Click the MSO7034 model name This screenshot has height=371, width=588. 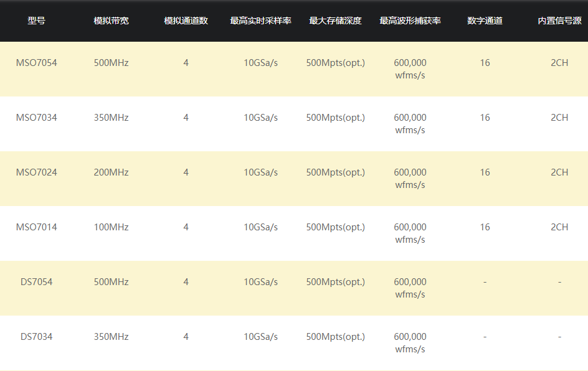36,118
